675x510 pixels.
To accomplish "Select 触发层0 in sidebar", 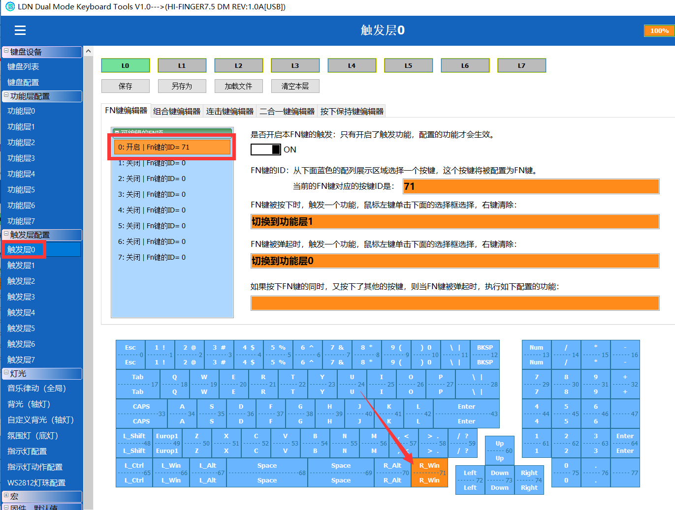I will [42, 249].
